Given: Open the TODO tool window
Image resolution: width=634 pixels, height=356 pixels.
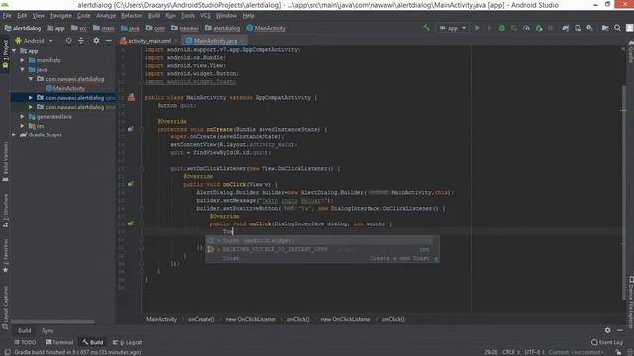Looking at the screenshot, I should tap(25, 342).
